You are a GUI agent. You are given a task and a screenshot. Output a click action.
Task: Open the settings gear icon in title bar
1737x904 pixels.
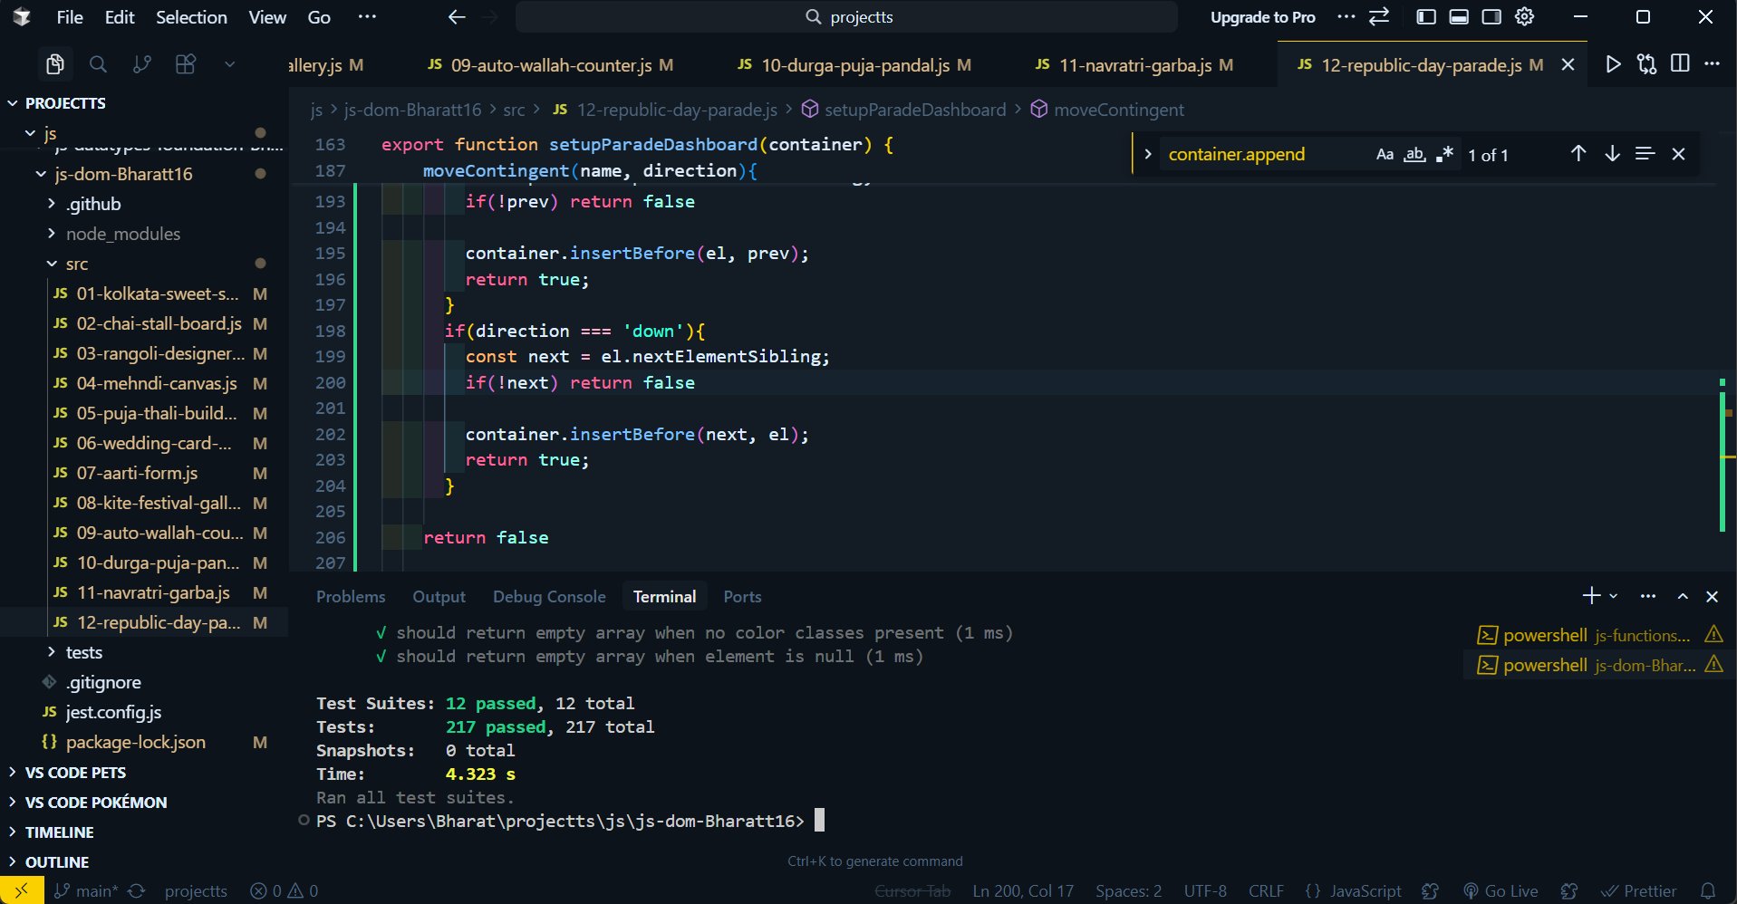1525,17
